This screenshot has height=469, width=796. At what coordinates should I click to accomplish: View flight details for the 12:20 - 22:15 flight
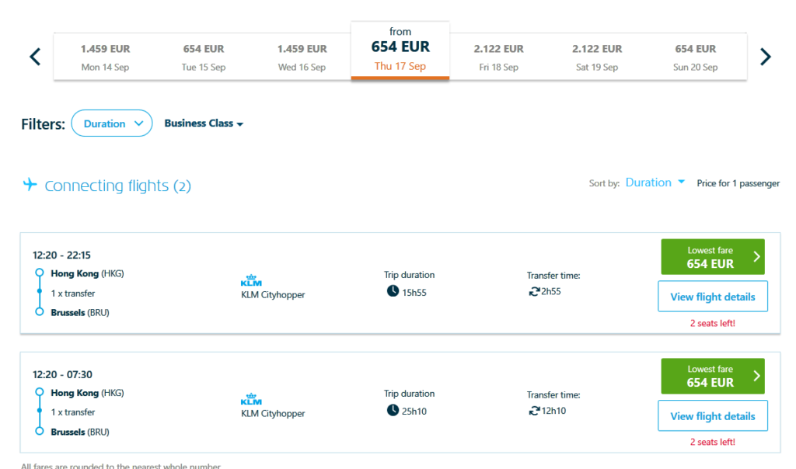tap(712, 297)
